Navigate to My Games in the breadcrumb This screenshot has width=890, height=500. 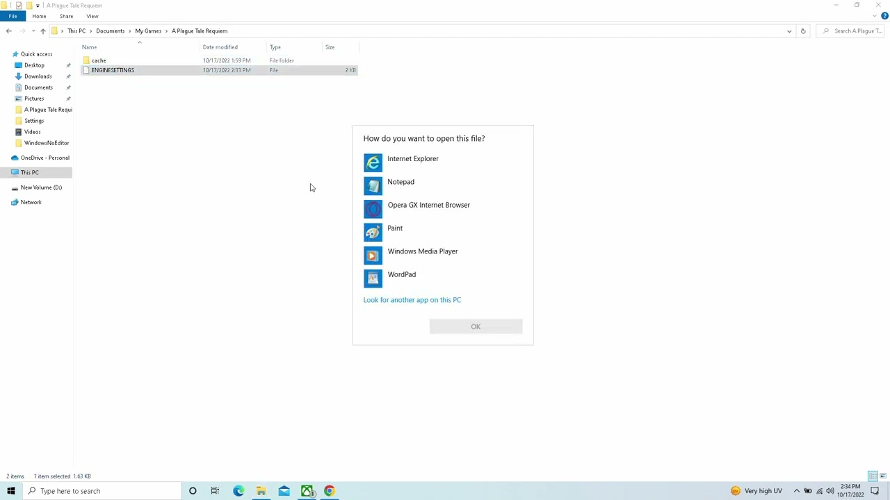pos(148,31)
